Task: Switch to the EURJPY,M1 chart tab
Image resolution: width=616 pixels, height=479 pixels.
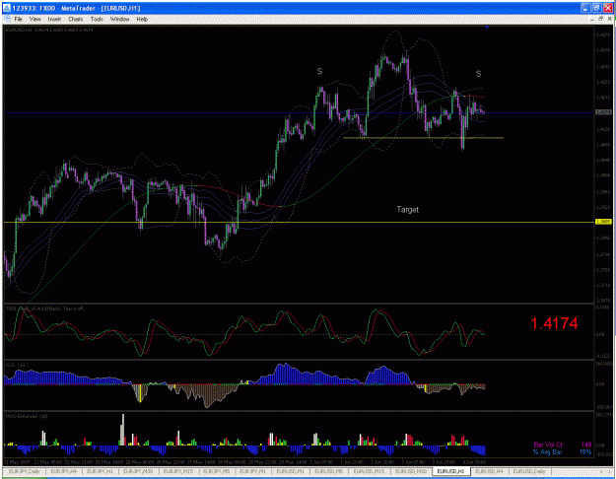Action: pyautogui.click(x=252, y=471)
